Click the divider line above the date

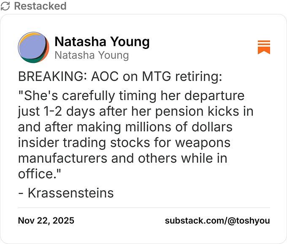tap(143, 208)
